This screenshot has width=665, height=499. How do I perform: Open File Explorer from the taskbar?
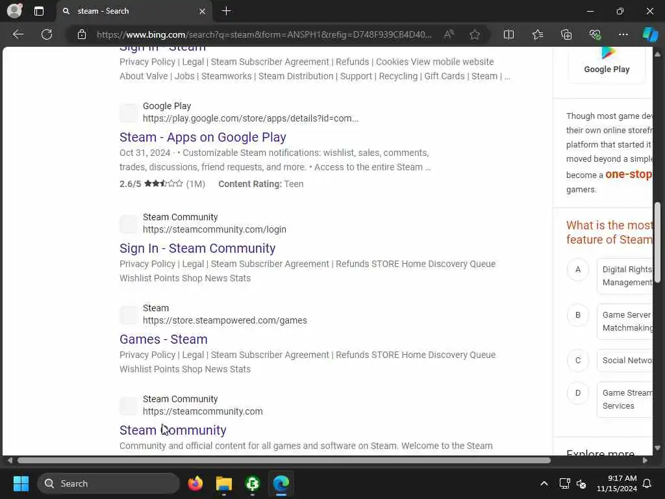[224, 483]
